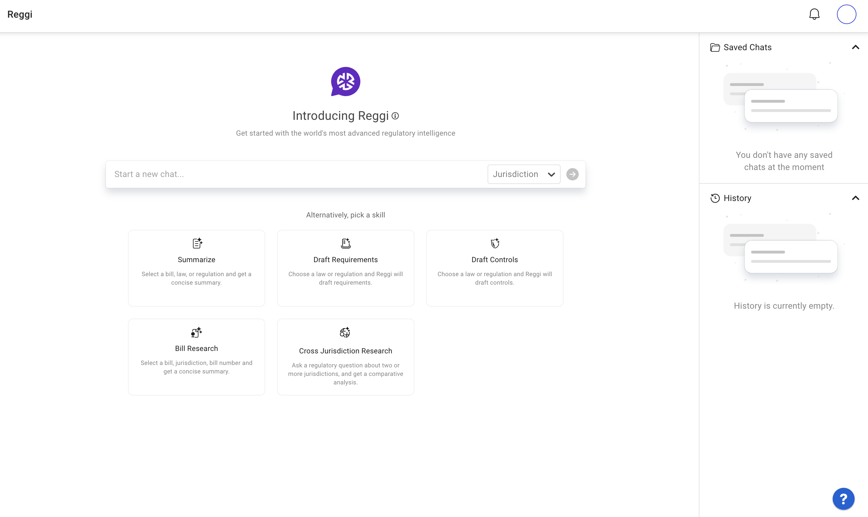Click the History heading label
This screenshot has width=868, height=517.
(737, 198)
